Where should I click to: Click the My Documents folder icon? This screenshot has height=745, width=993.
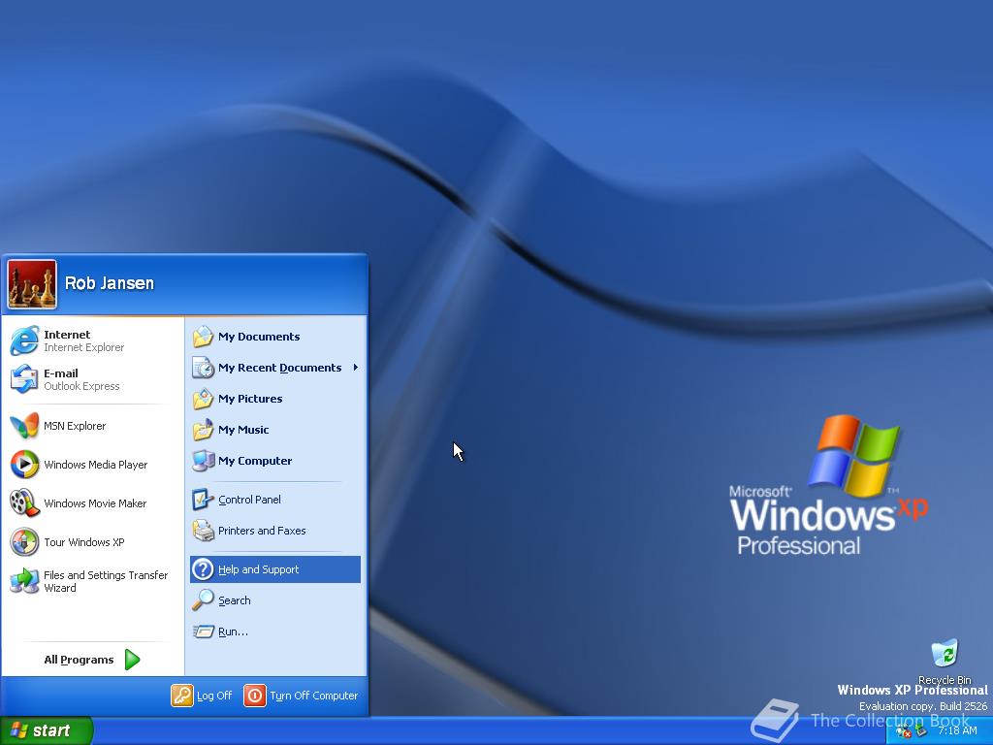point(203,337)
